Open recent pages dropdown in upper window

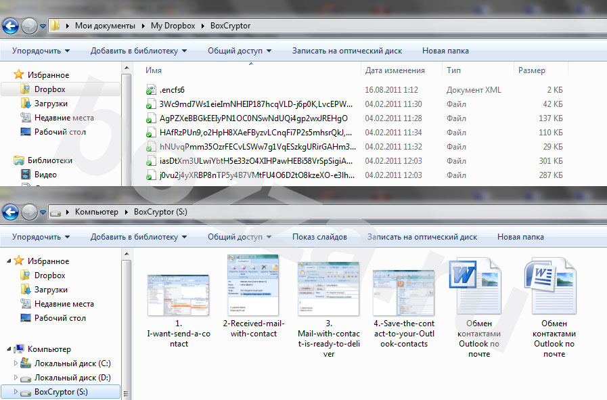pyautogui.click(x=43, y=26)
